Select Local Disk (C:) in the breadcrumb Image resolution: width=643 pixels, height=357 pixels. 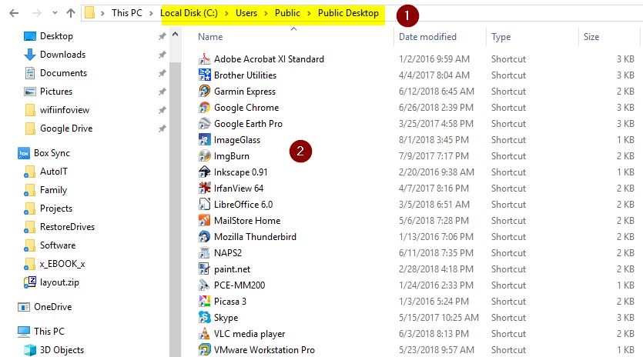[189, 13]
